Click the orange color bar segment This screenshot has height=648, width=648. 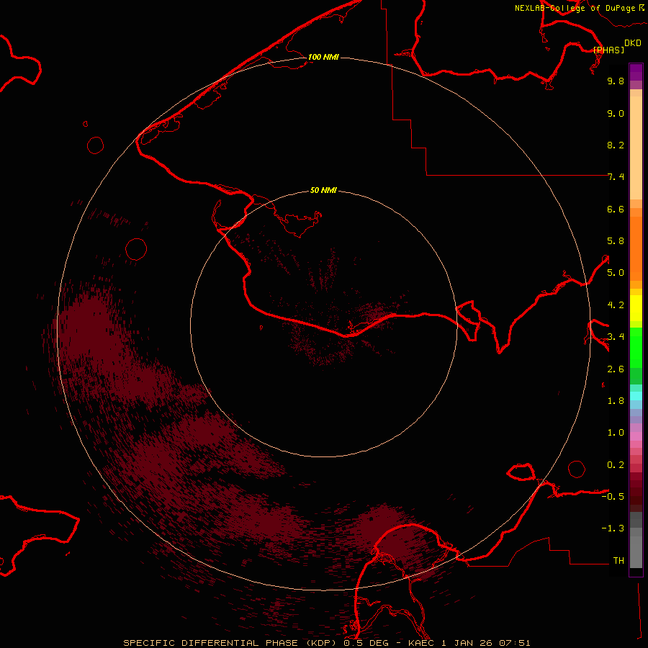click(636, 248)
